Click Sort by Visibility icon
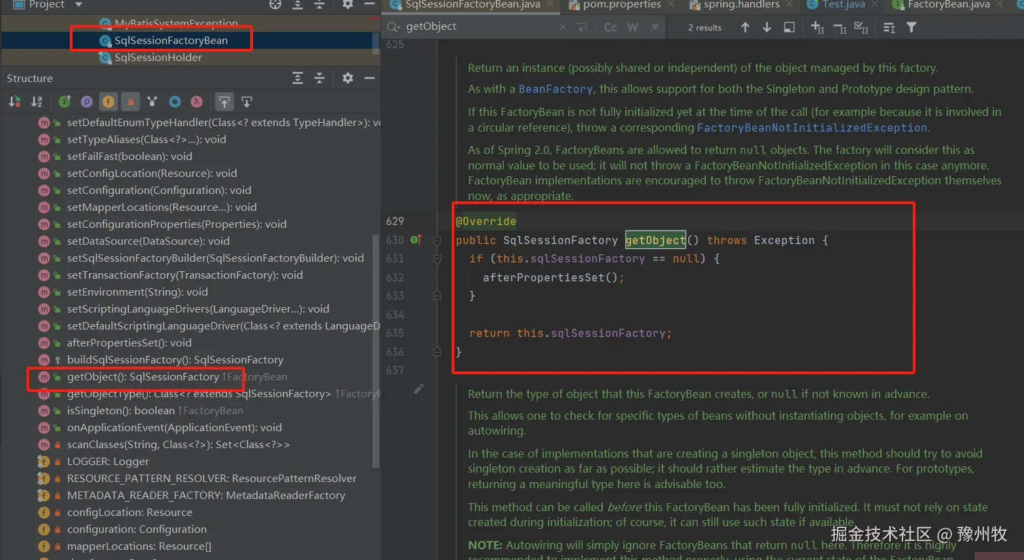Image resolution: width=1024 pixels, height=560 pixels. point(14,102)
